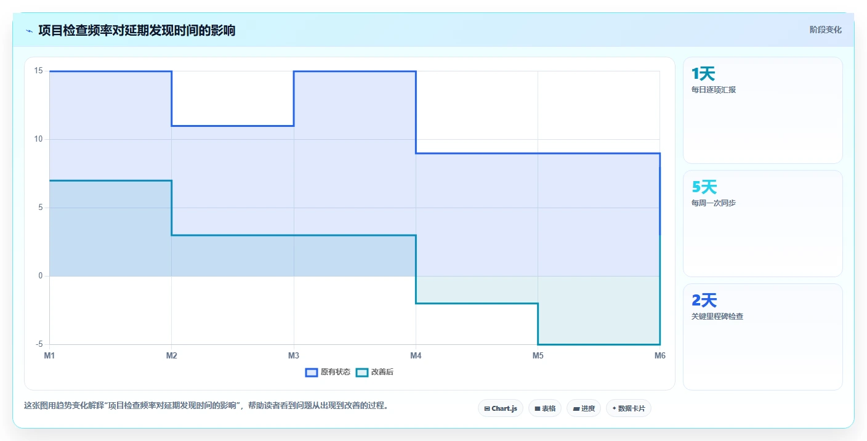Click the 数据卡片 tag

pos(629,408)
